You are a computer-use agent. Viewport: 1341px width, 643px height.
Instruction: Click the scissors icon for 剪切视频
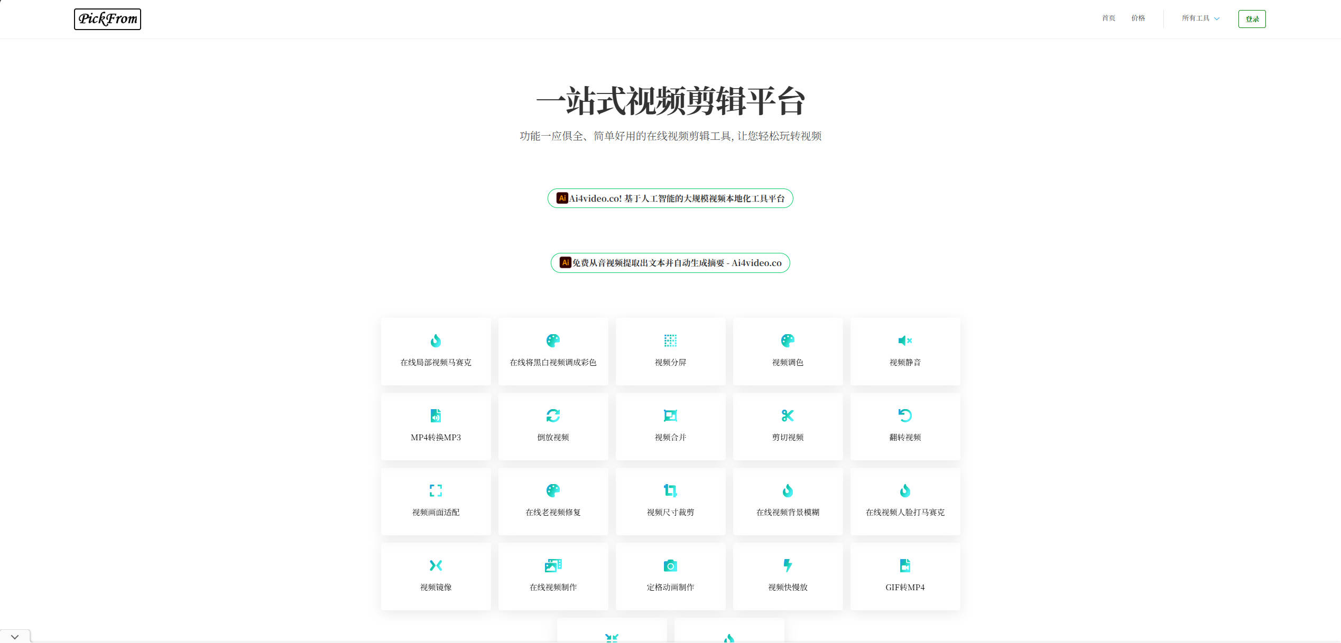point(788,415)
